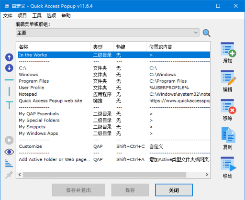Screen dimensions: 245x200
Task: Close window with title bar X
Action: 235,6
